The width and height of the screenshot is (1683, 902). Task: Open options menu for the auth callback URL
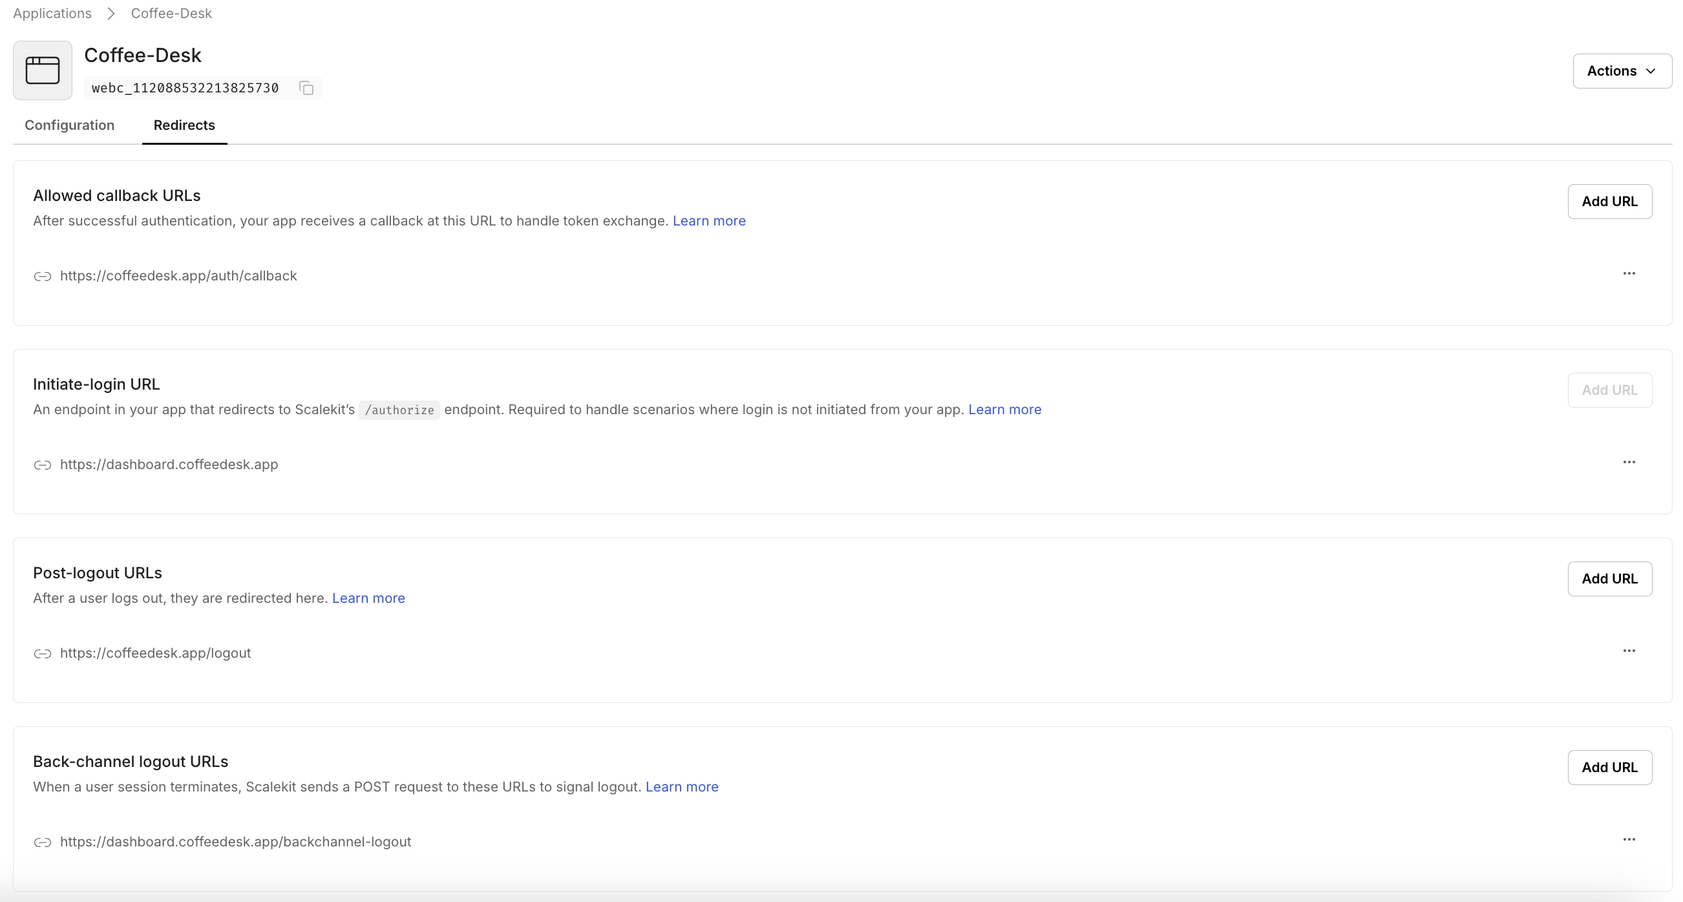tap(1629, 274)
